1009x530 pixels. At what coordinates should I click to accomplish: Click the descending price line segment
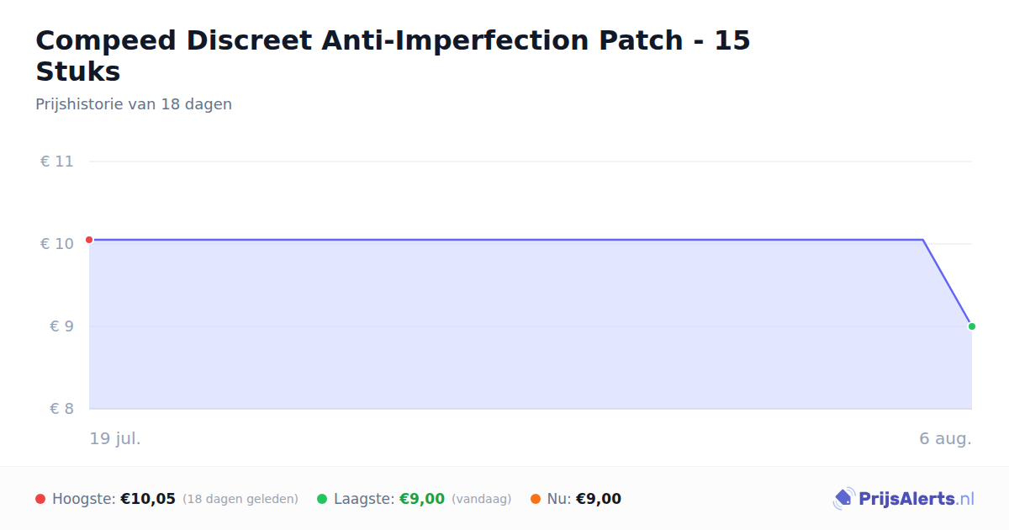pyautogui.click(x=948, y=284)
